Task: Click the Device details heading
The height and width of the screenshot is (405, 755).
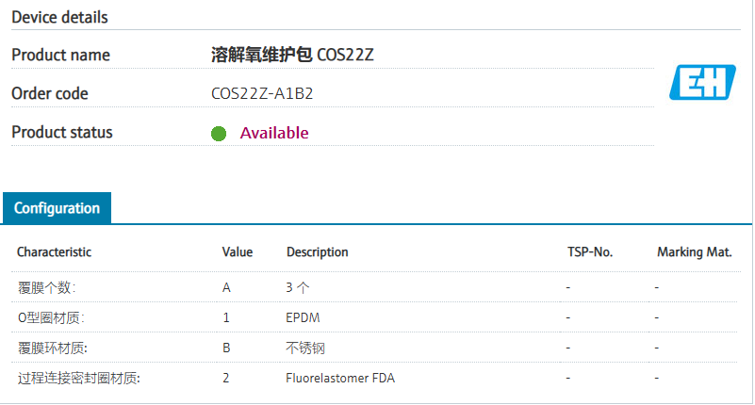Action: click(x=59, y=17)
